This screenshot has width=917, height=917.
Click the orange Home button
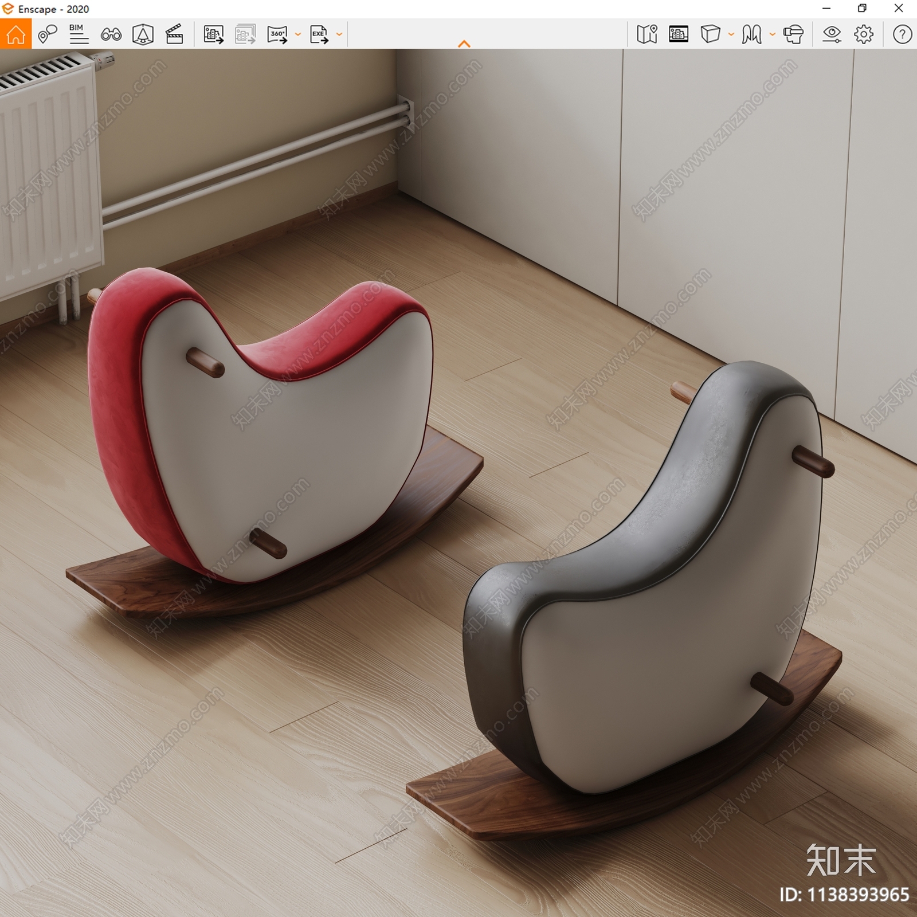tap(15, 34)
